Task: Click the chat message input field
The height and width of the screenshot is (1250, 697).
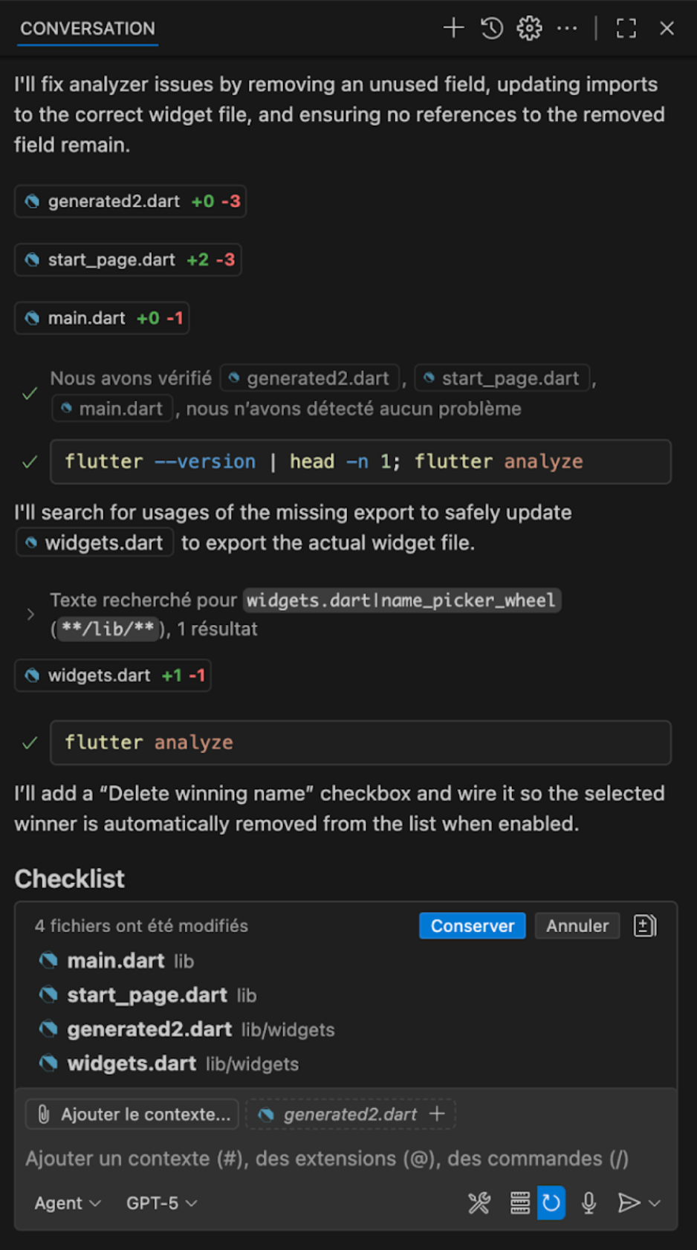Action: tap(327, 1159)
